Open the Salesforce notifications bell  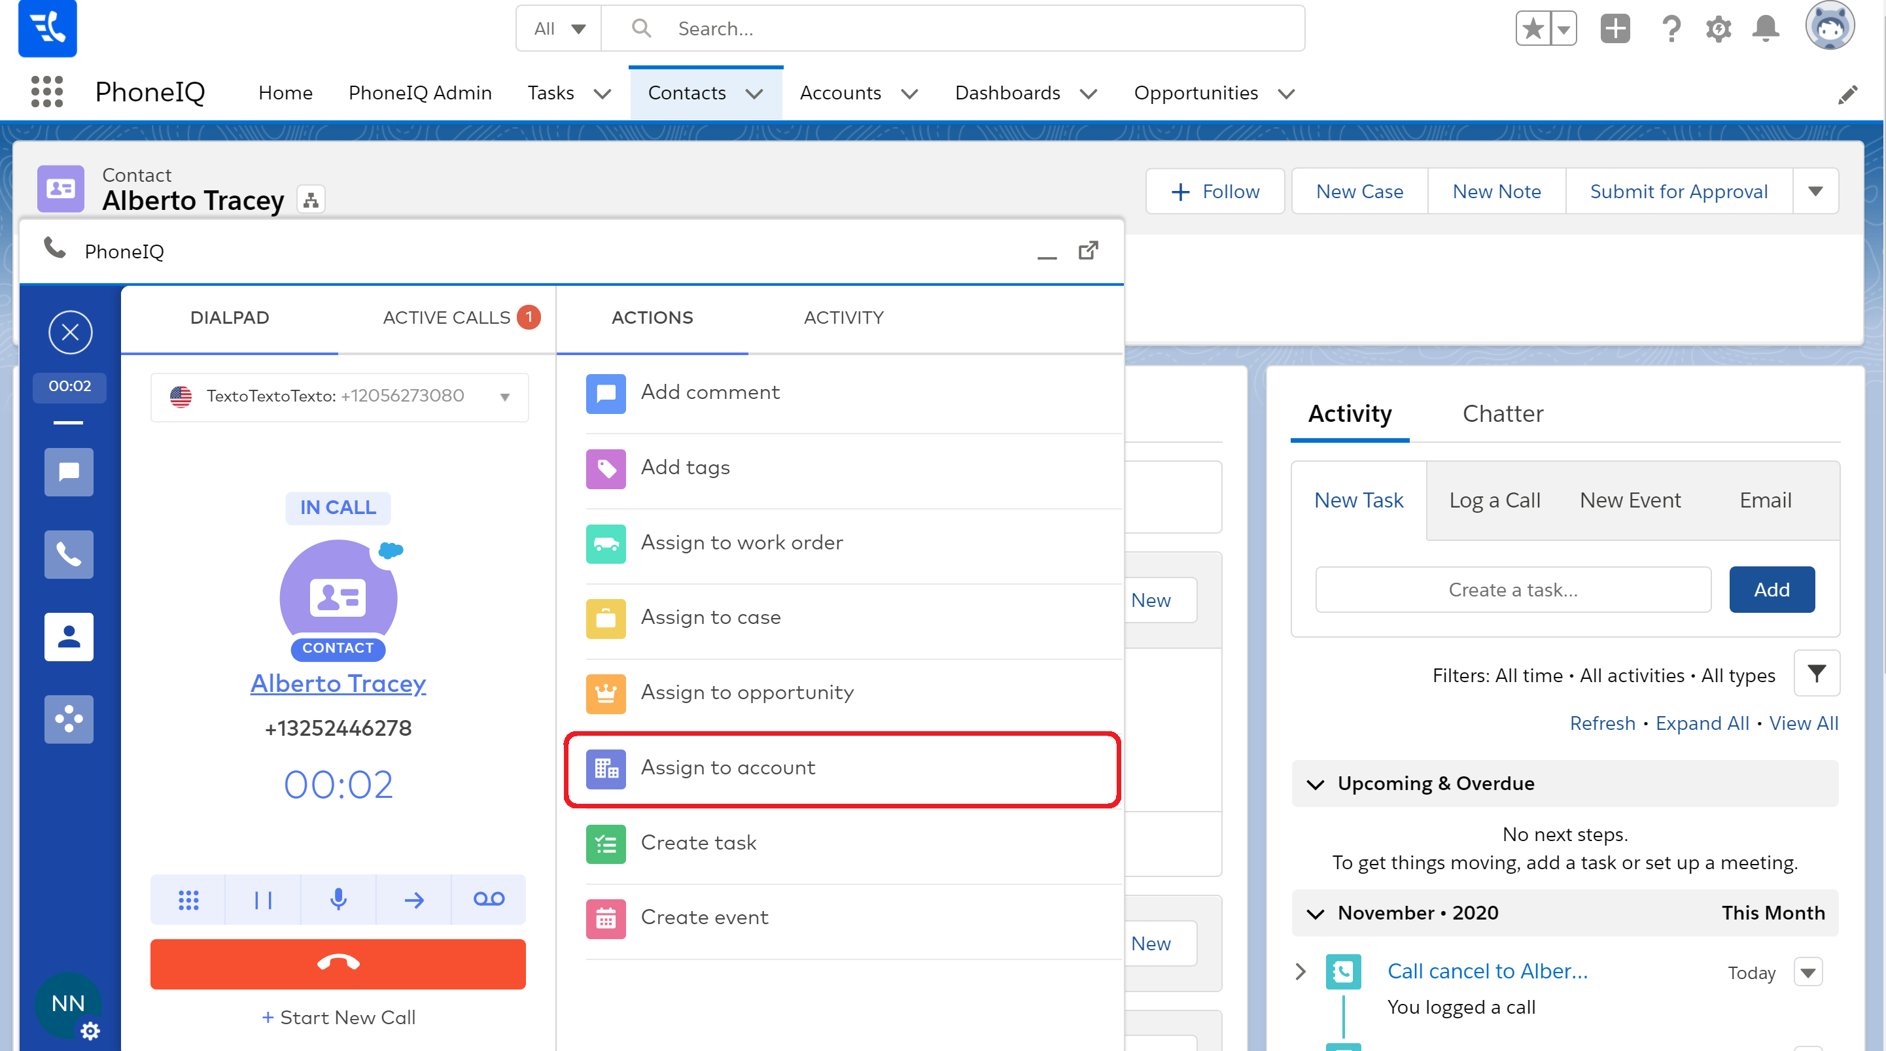pyautogui.click(x=1765, y=29)
